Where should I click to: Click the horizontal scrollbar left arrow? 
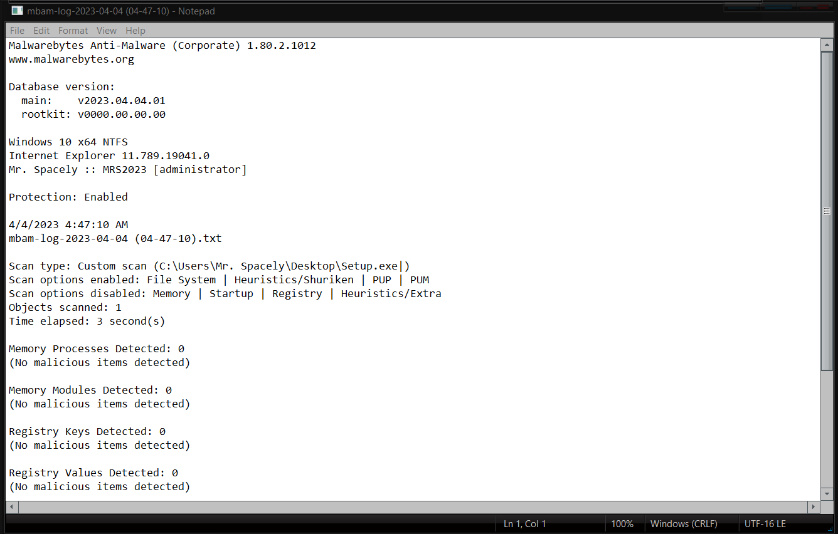pyautogui.click(x=12, y=506)
